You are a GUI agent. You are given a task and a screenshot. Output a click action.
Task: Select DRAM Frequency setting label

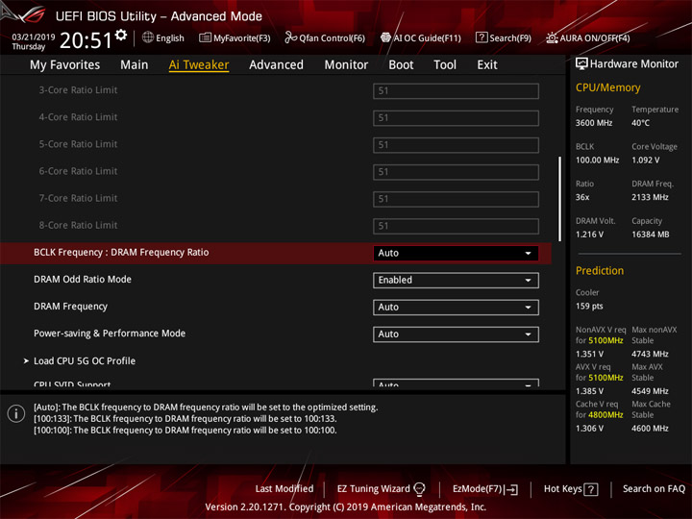[70, 307]
